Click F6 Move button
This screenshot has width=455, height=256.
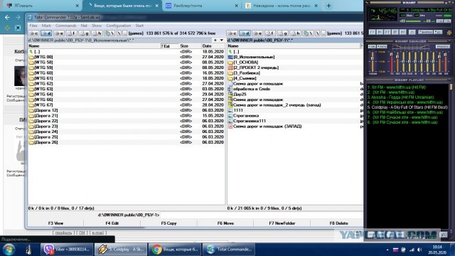coord(225,223)
